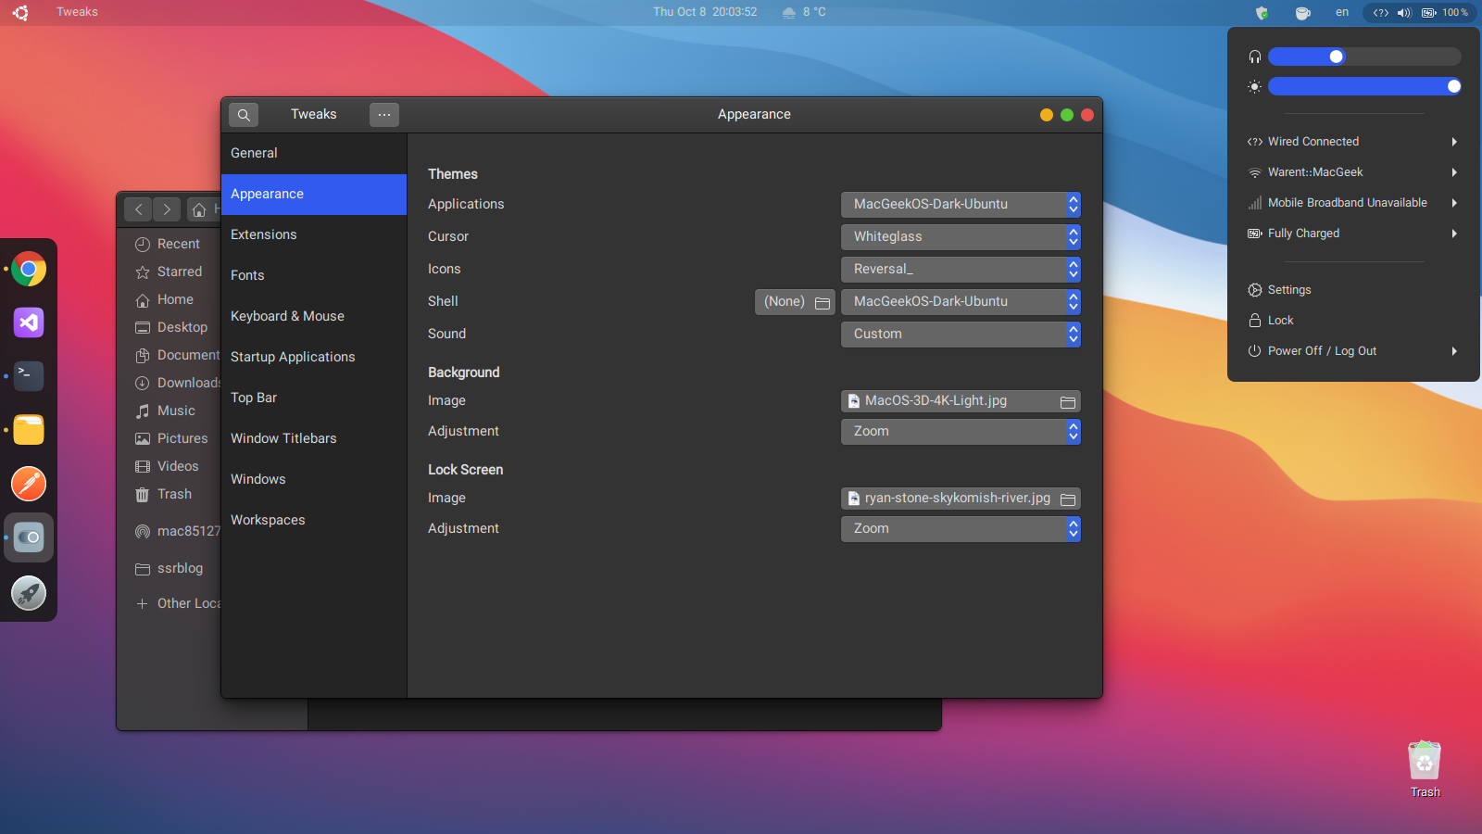Expand Mobile Broadband Unavailable submenu
The image size is (1482, 834).
[1353, 203]
